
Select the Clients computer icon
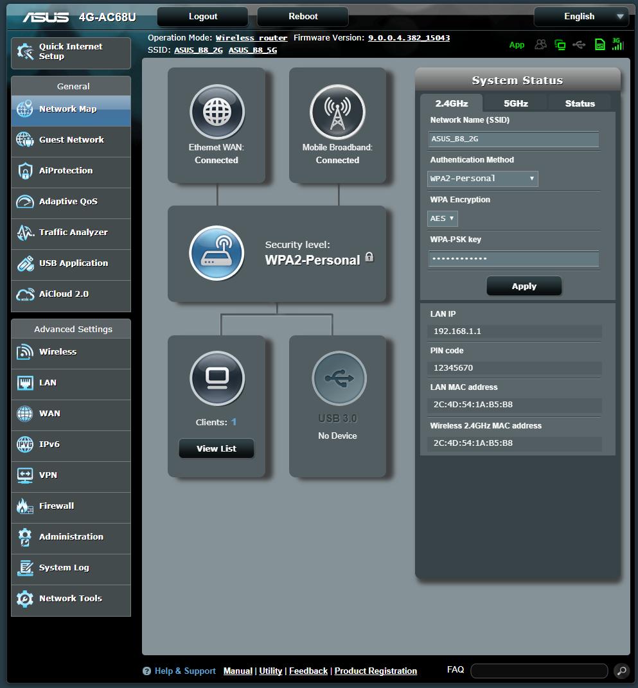(217, 378)
